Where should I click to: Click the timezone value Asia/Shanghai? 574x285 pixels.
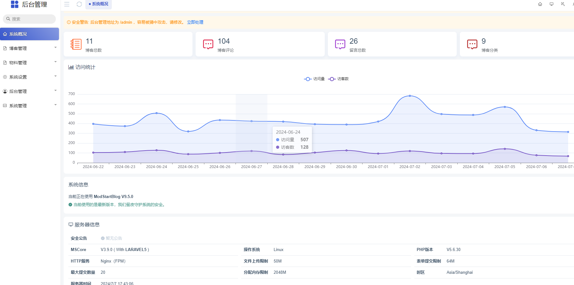coord(460,273)
